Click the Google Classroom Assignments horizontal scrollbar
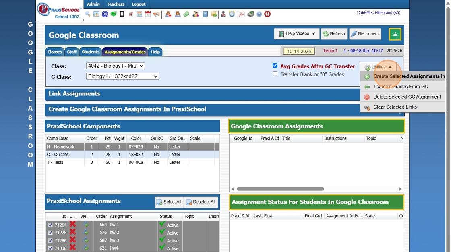The height and width of the screenshot is (252, 451). (x=280, y=189)
